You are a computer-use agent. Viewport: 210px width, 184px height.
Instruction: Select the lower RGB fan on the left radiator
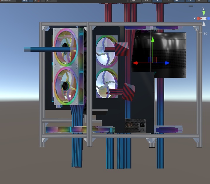66,86
